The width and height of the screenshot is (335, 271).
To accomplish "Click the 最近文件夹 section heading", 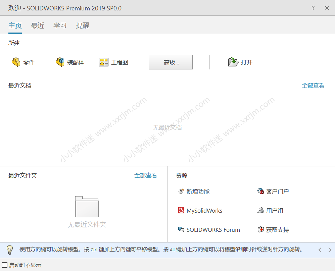I will pyautogui.click(x=22, y=175).
